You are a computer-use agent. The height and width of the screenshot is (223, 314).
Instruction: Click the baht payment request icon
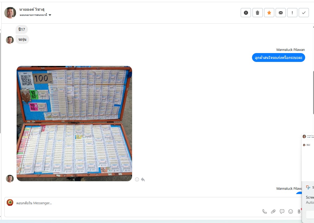click(x=299, y=211)
